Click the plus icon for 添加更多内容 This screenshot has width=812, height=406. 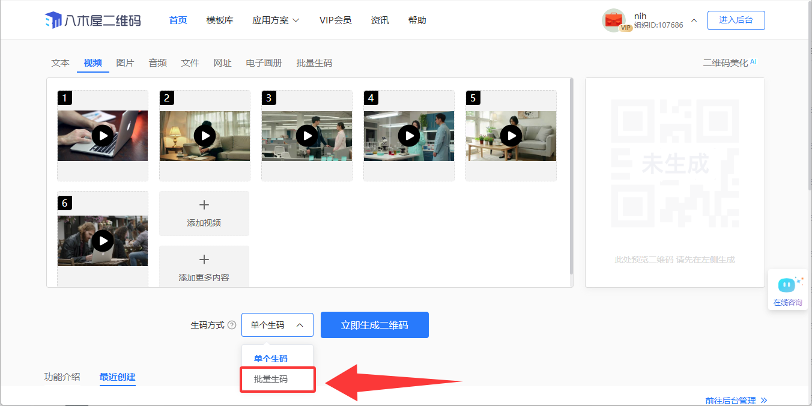pos(204,260)
